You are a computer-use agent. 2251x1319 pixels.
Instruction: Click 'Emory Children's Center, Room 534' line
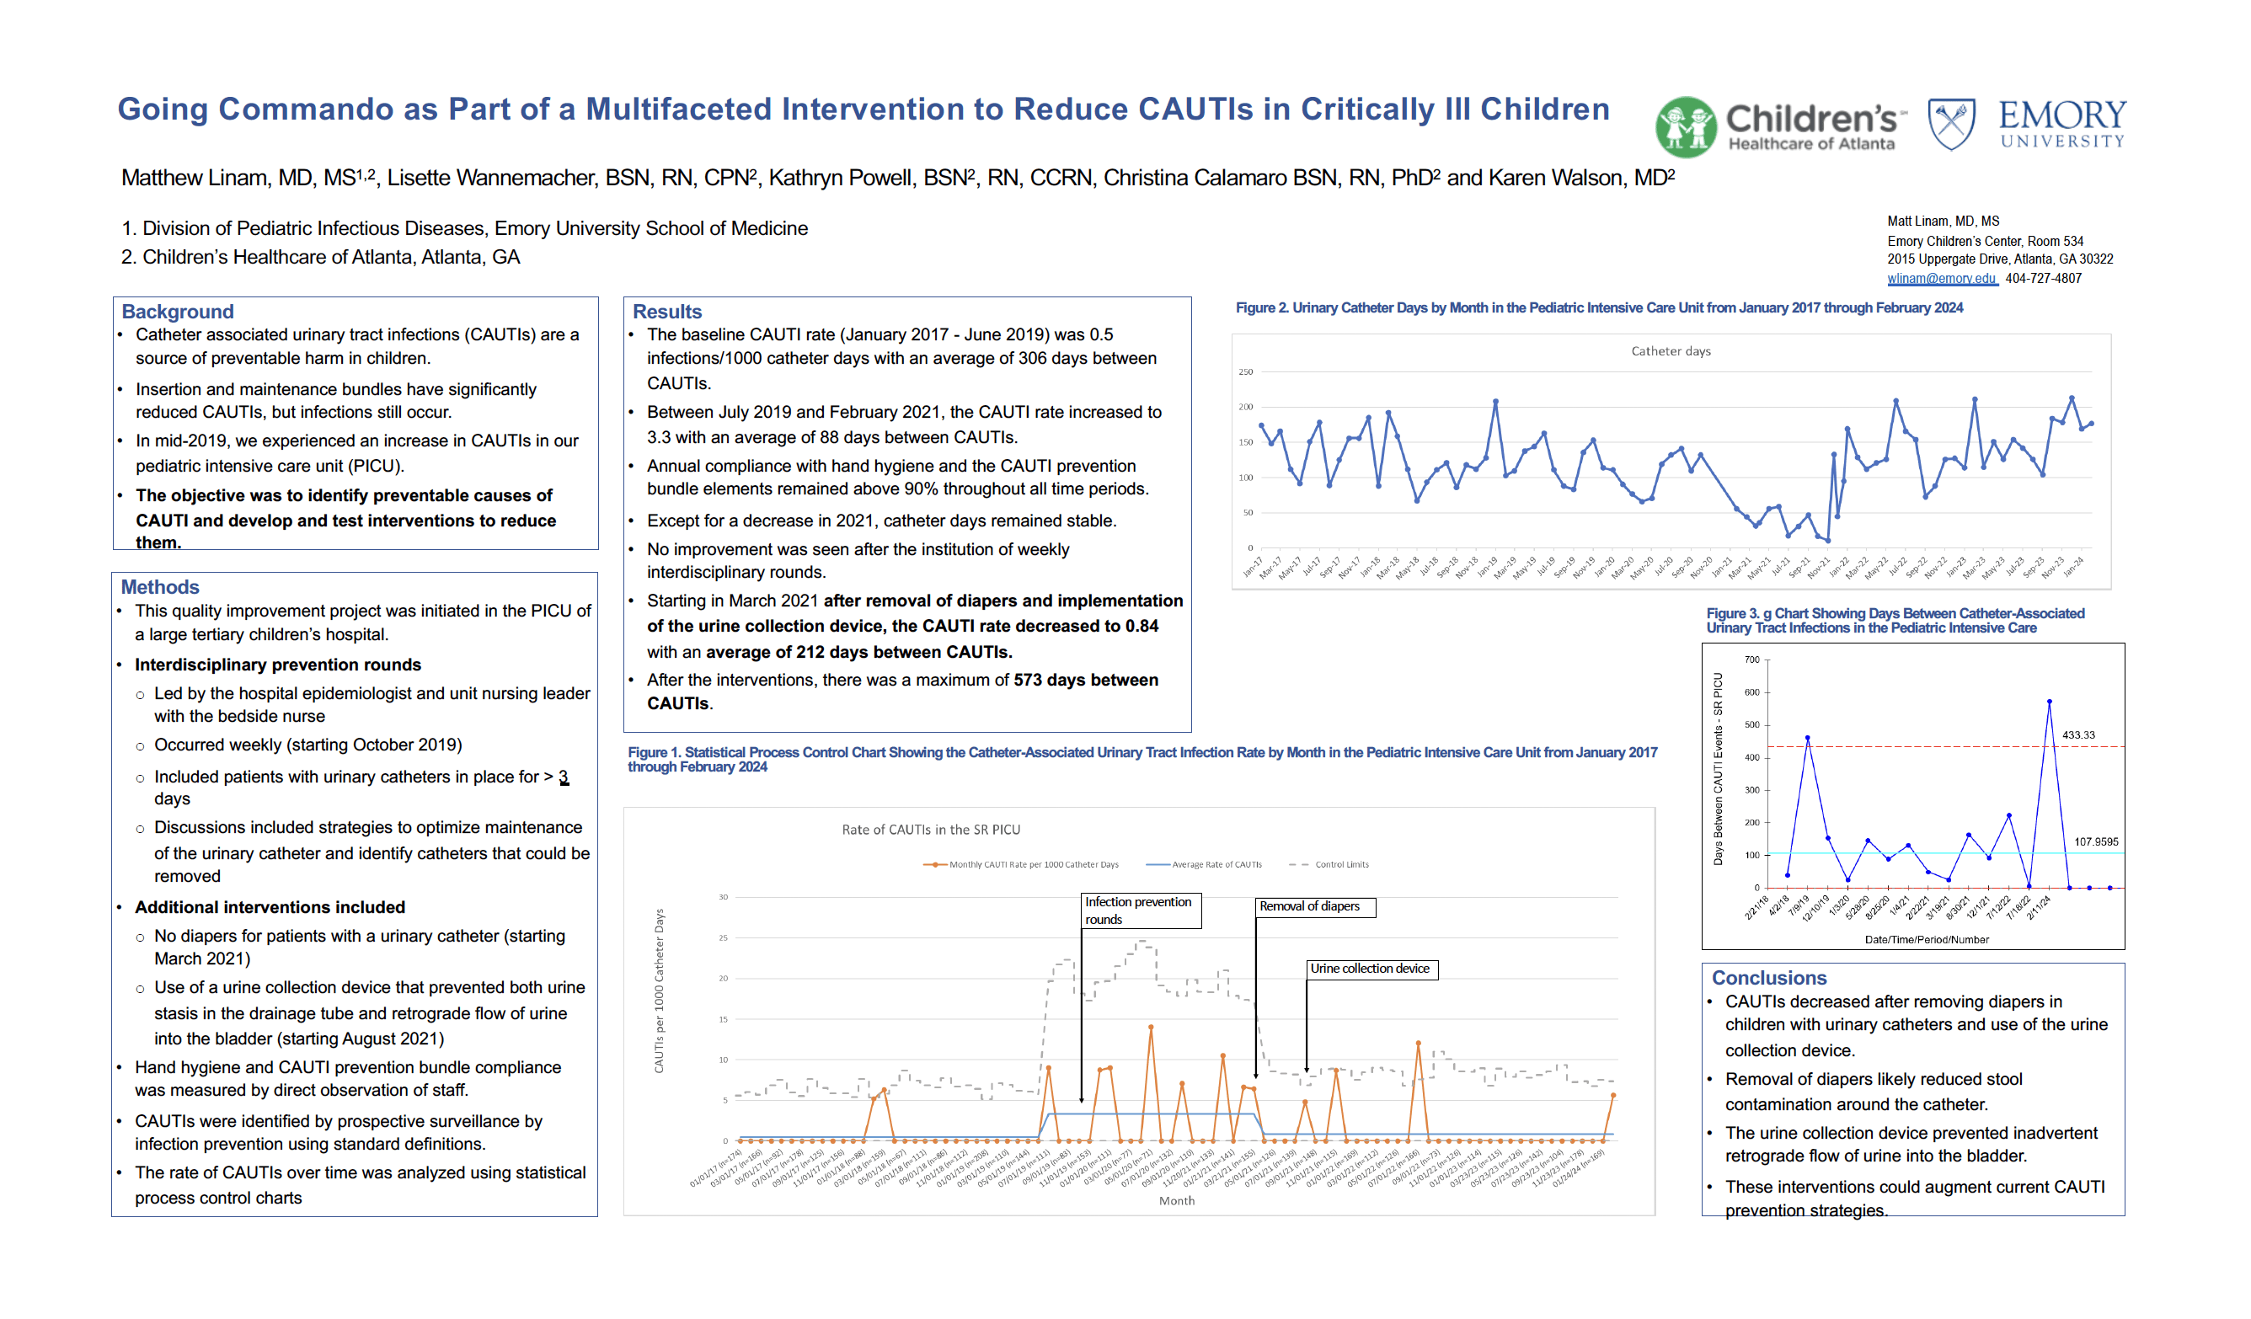click(x=1985, y=241)
